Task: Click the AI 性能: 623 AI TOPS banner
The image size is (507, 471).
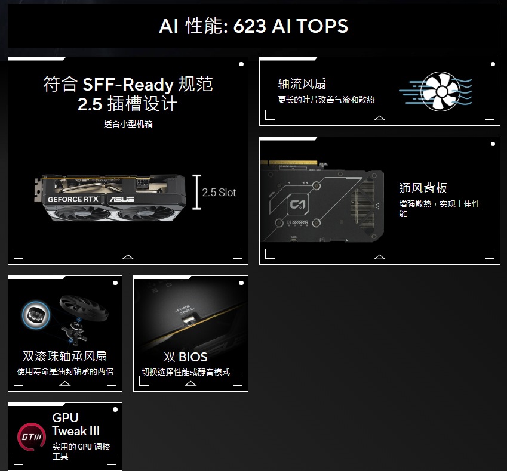Action: (254, 26)
